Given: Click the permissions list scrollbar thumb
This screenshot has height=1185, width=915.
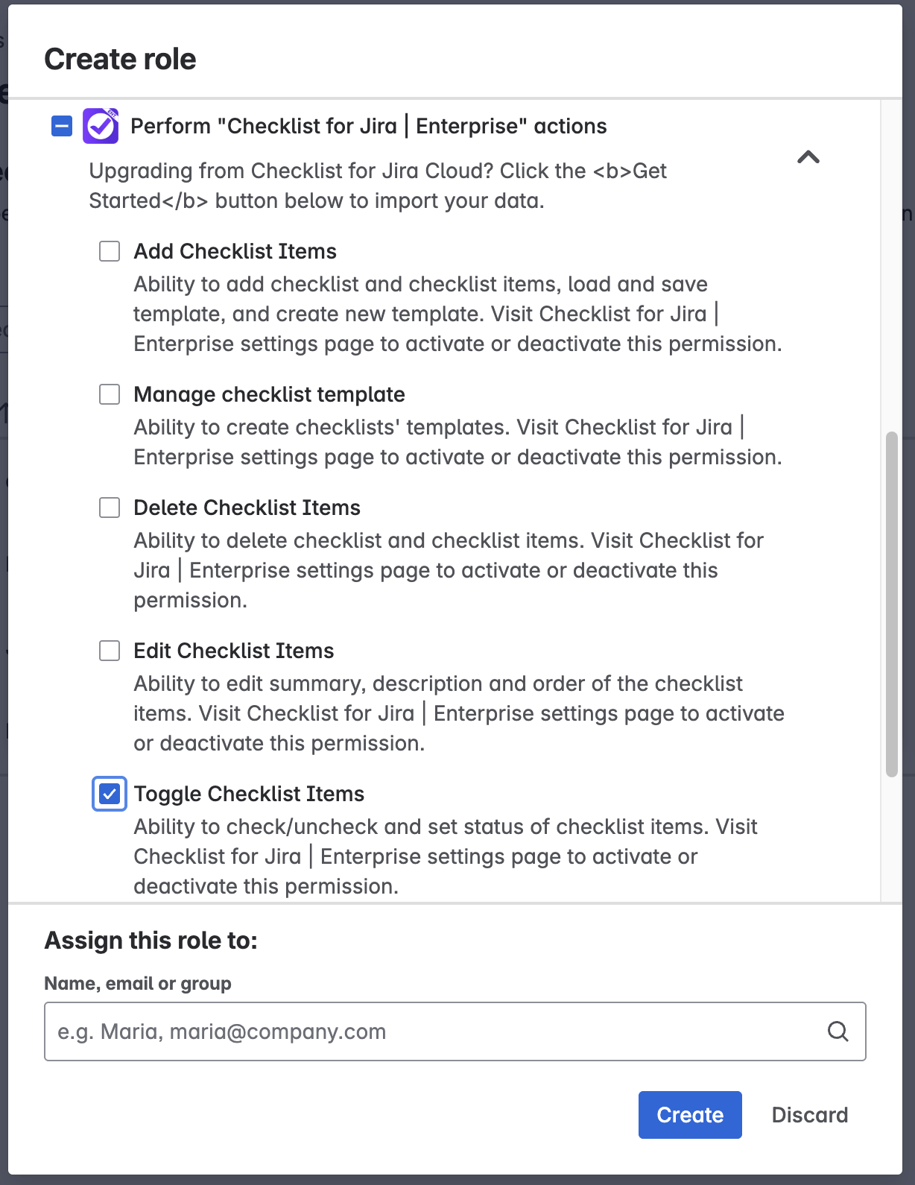Looking at the screenshot, I should tap(891, 604).
